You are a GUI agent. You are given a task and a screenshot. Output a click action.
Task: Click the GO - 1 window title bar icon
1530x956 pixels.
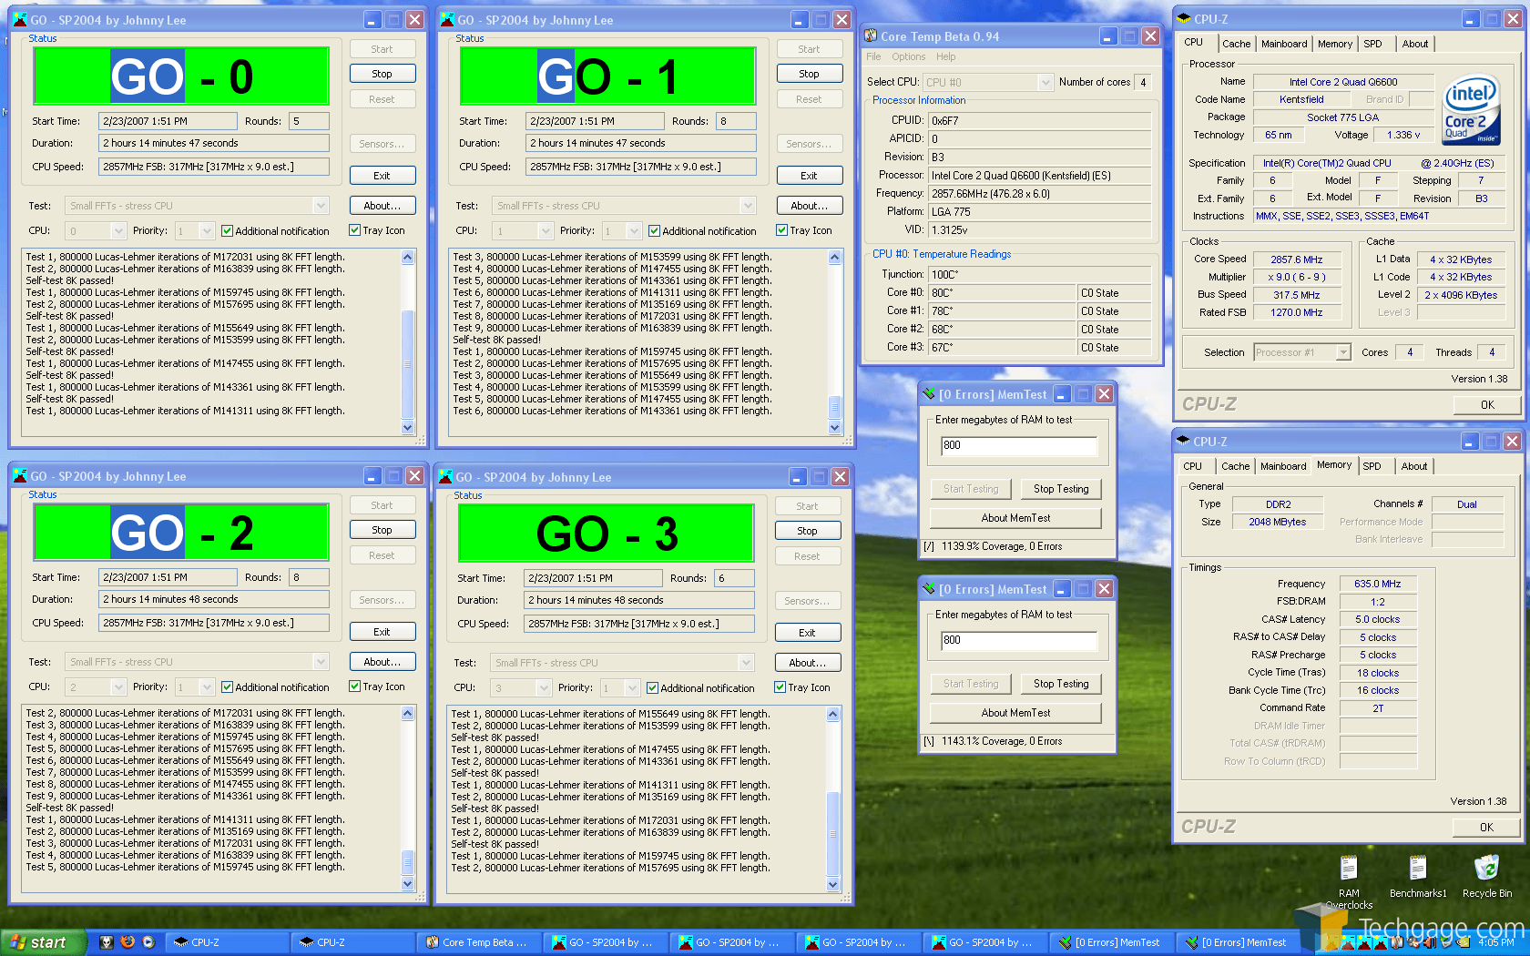447,19
